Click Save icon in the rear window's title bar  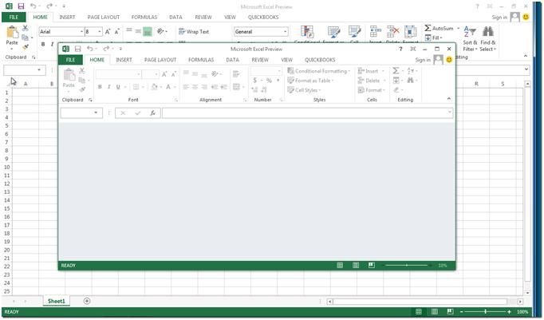click(x=21, y=6)
